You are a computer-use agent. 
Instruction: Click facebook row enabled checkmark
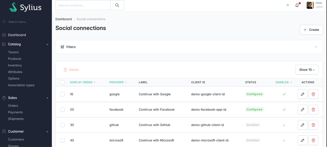(284, 109)
